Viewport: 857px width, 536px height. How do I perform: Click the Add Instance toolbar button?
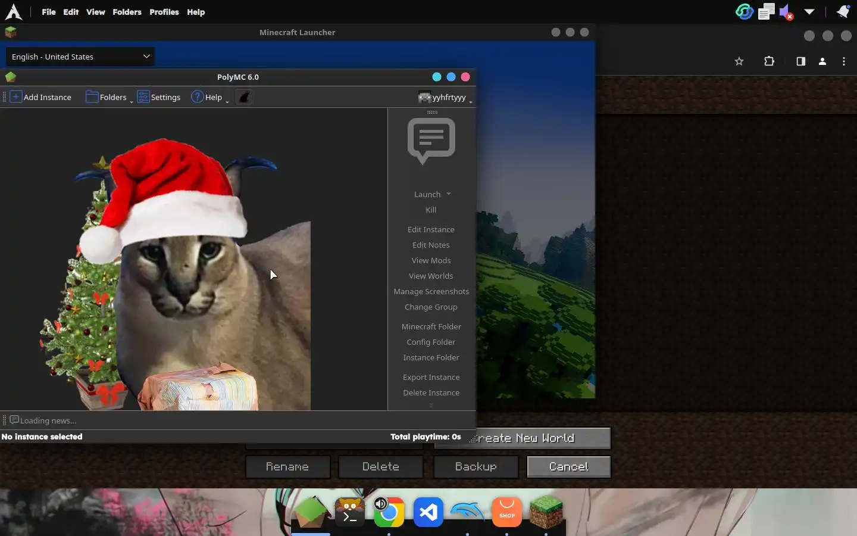[40, 97]
